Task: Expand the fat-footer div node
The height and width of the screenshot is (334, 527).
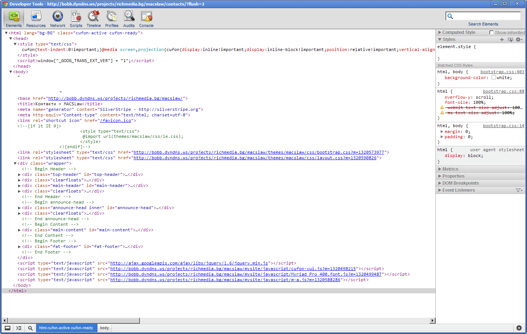Action: (20, 246)
